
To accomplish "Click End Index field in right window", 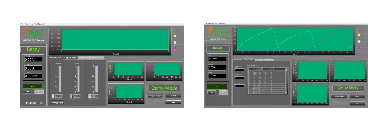I will 239,86.
